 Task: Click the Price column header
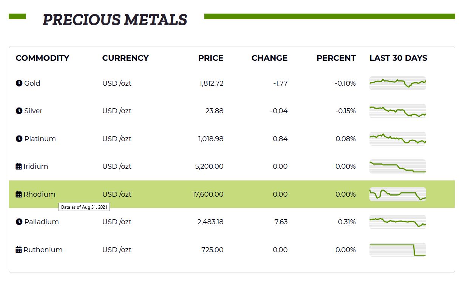pos(211,58)
